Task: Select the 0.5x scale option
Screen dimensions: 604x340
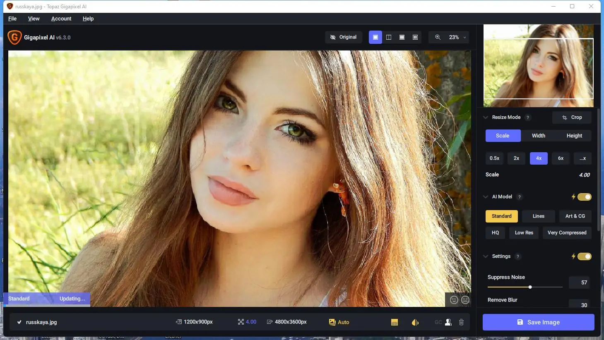Action: point(494,158)
